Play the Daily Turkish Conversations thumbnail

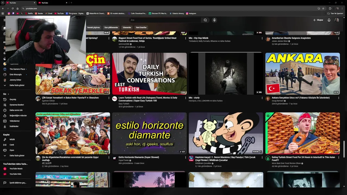pos(149,74)
